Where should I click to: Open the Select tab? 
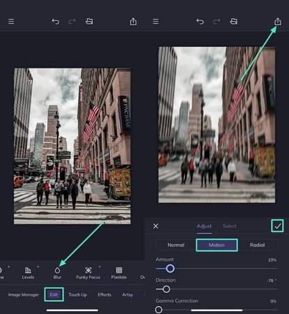[230, 226]
